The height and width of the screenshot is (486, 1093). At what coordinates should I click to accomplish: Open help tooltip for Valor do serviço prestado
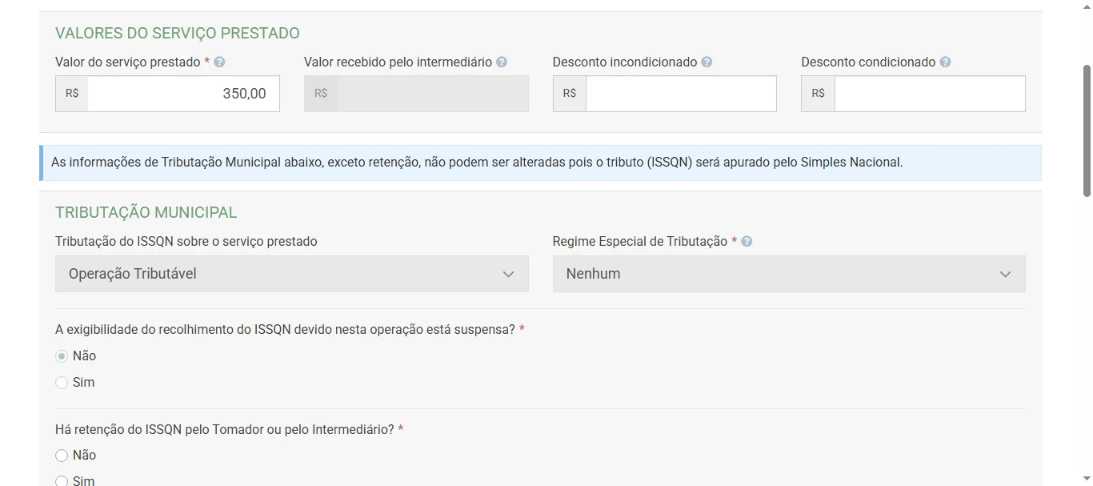(x=221, y=61)
